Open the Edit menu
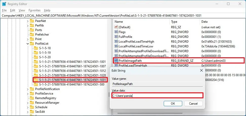The width and height of the screenshot is (246, 116). tap(13, 10)
